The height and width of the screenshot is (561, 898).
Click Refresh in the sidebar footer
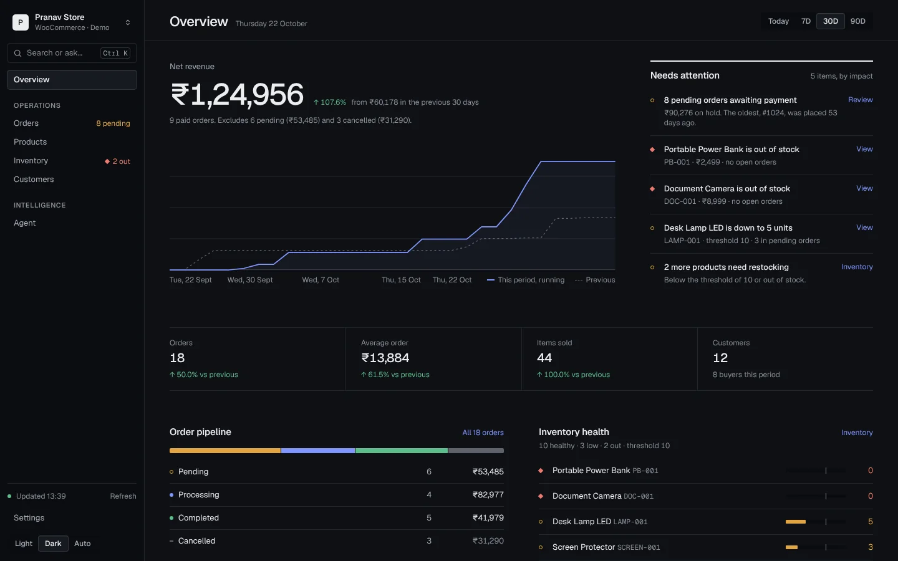[x=123, y=496]
